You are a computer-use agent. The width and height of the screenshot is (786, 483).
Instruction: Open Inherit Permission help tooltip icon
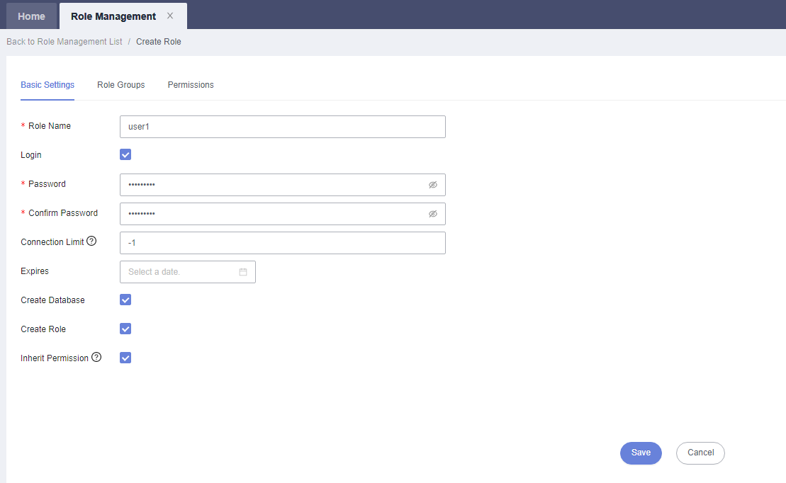point(96,357)
